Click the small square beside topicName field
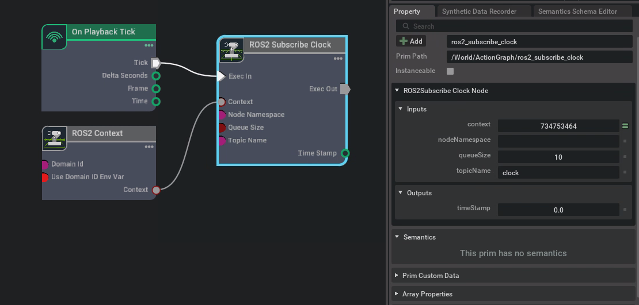Image resolution: width=639 pixels, height=305 pixels. pyautogui.click(x=625, y=172)
